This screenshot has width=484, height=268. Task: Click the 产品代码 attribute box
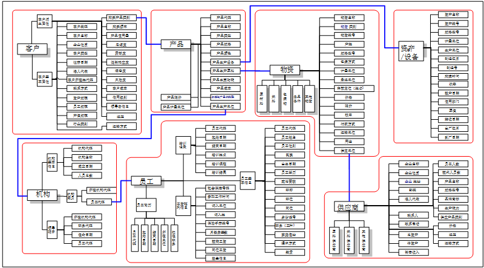[225, 18]
